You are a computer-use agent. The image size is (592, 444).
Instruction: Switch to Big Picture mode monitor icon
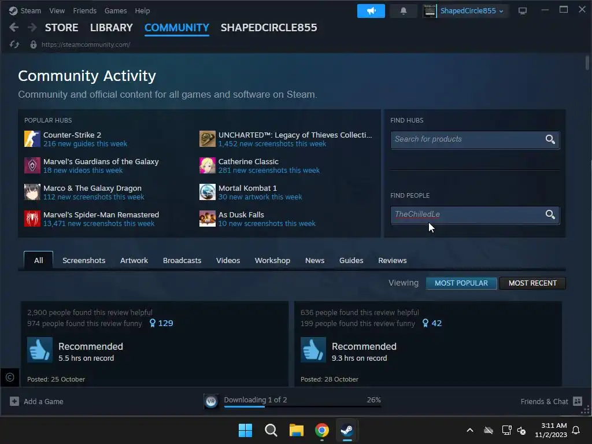pos(522,11)
